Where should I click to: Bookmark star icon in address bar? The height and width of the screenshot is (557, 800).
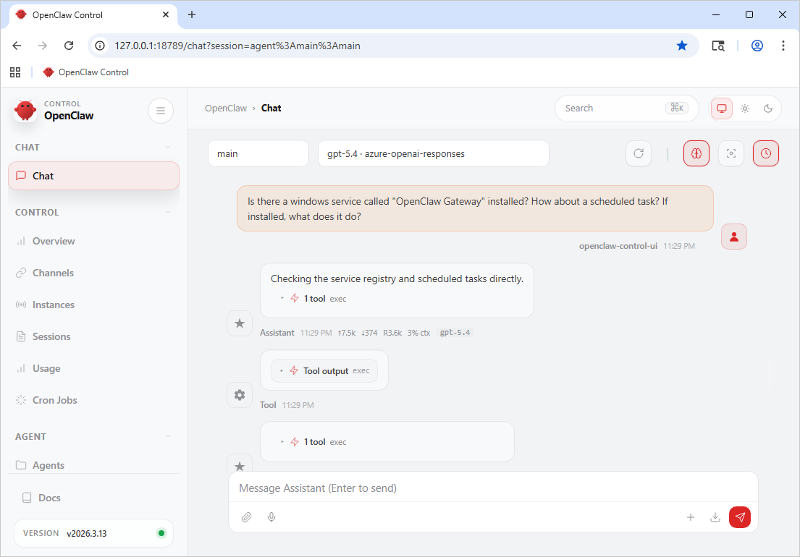click(681, 46)
